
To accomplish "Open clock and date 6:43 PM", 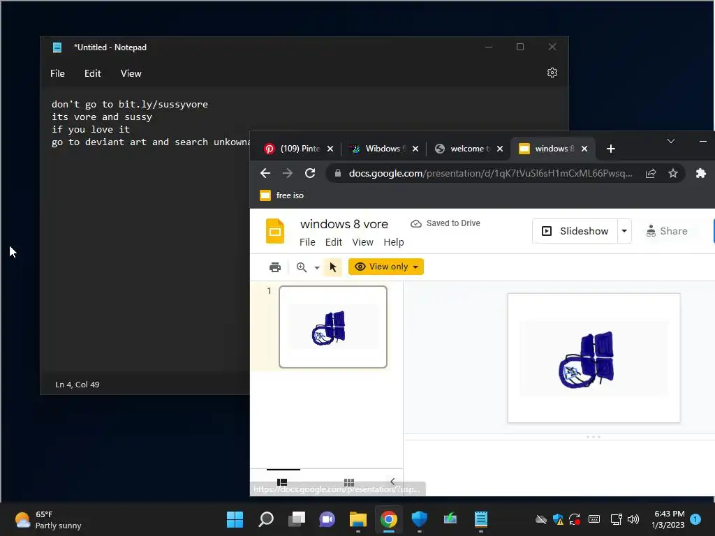I will click(x=668, y=519).
